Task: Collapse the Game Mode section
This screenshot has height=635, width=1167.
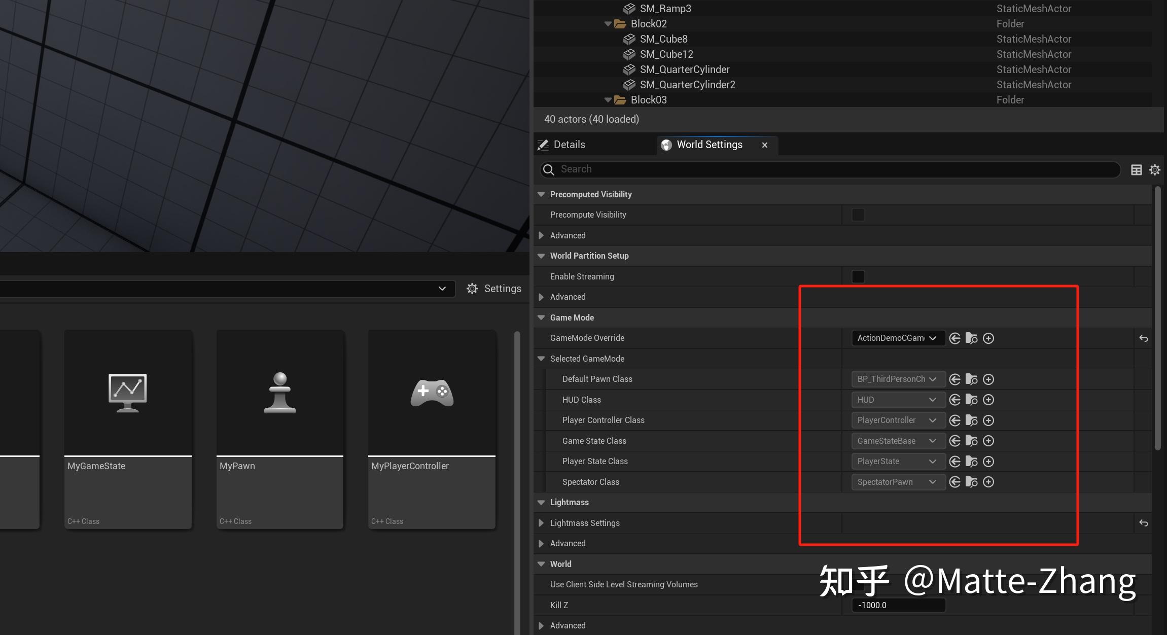Action: [x=541, y=317]
